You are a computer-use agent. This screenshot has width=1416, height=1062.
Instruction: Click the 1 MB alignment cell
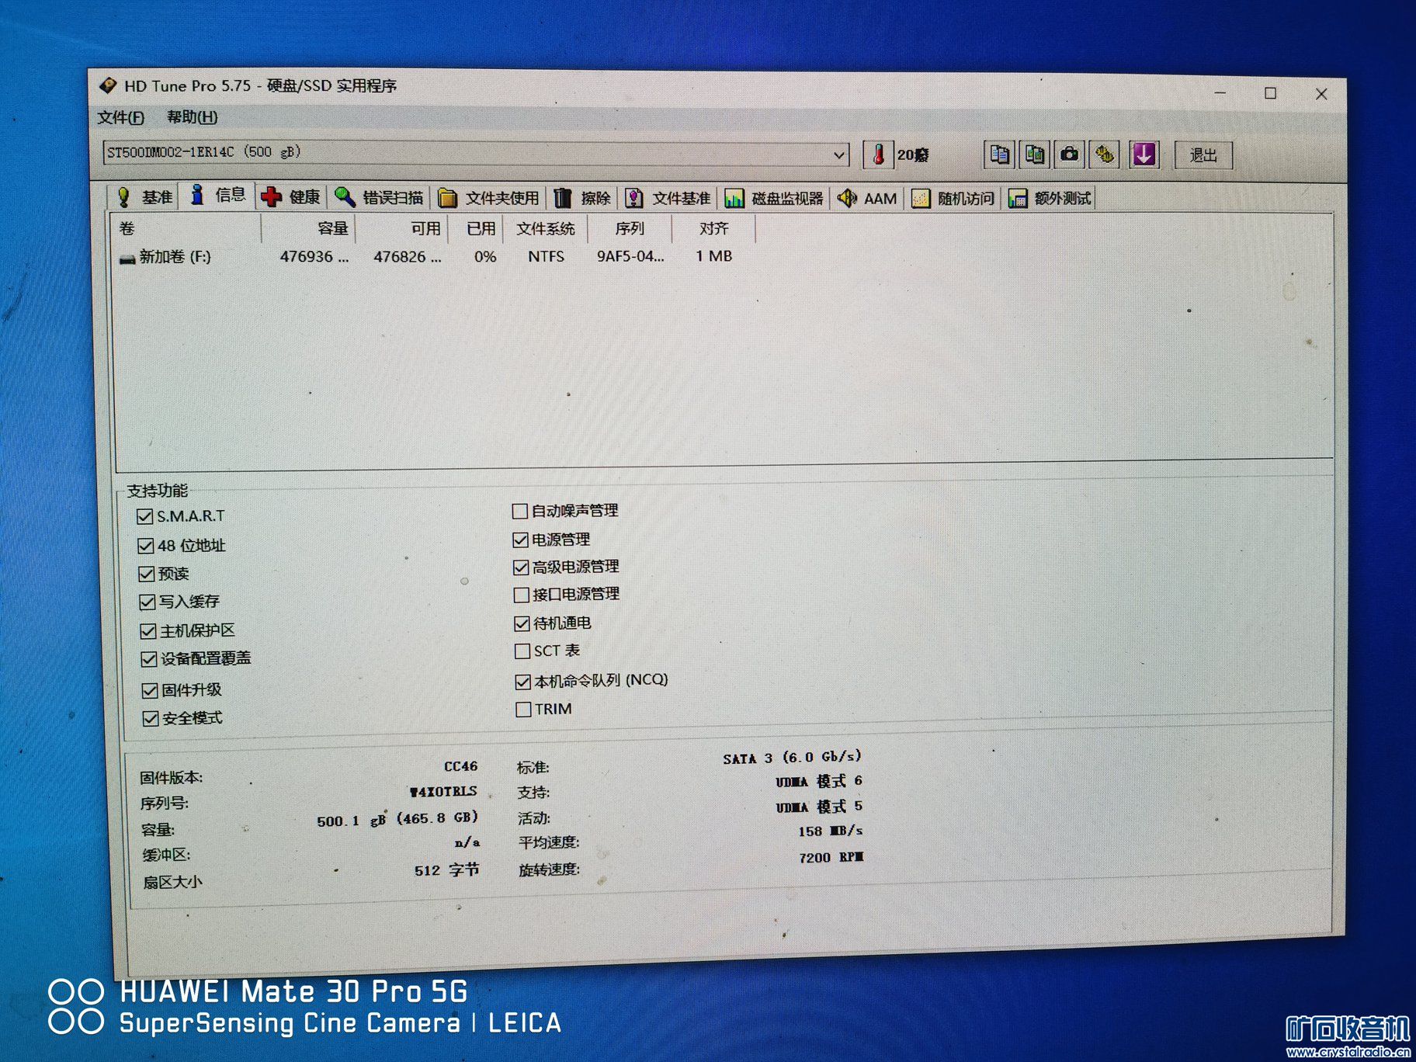tap(713, 256)
